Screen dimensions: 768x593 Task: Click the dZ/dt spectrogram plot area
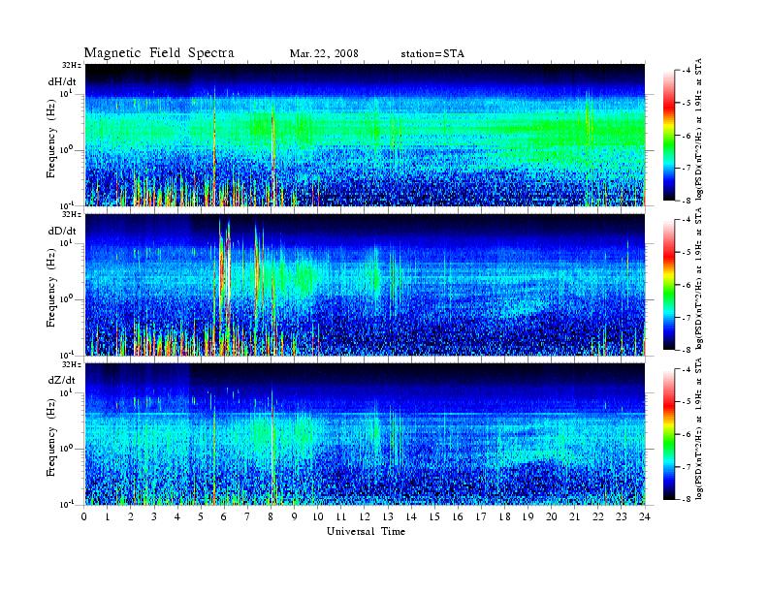pyautogui.click(x=366, y=434)
